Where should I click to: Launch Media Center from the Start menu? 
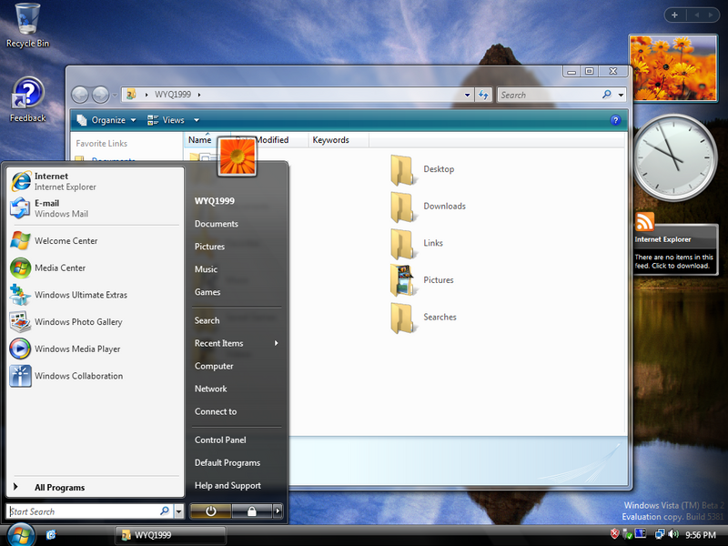(60, 268)
